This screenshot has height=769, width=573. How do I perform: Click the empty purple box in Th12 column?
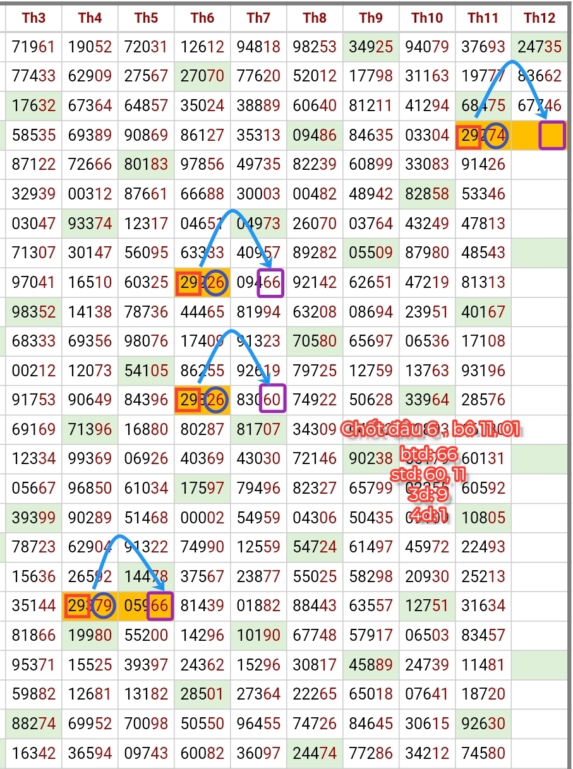pos(552,136)
